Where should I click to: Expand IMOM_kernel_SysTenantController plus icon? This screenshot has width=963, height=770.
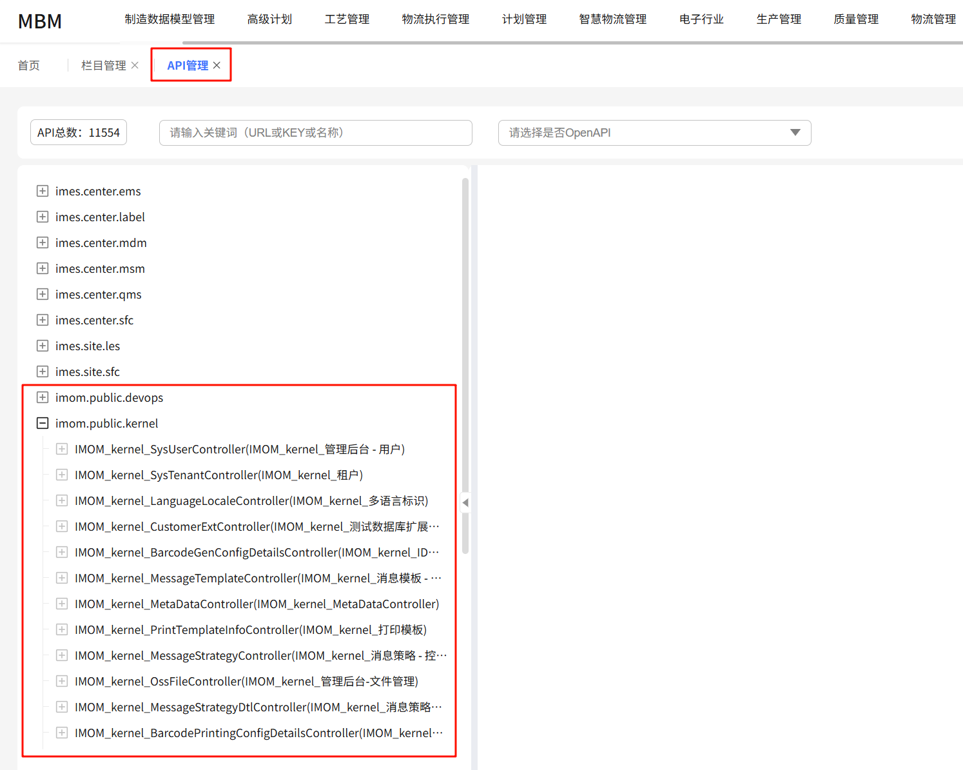(x=62, y=475)
